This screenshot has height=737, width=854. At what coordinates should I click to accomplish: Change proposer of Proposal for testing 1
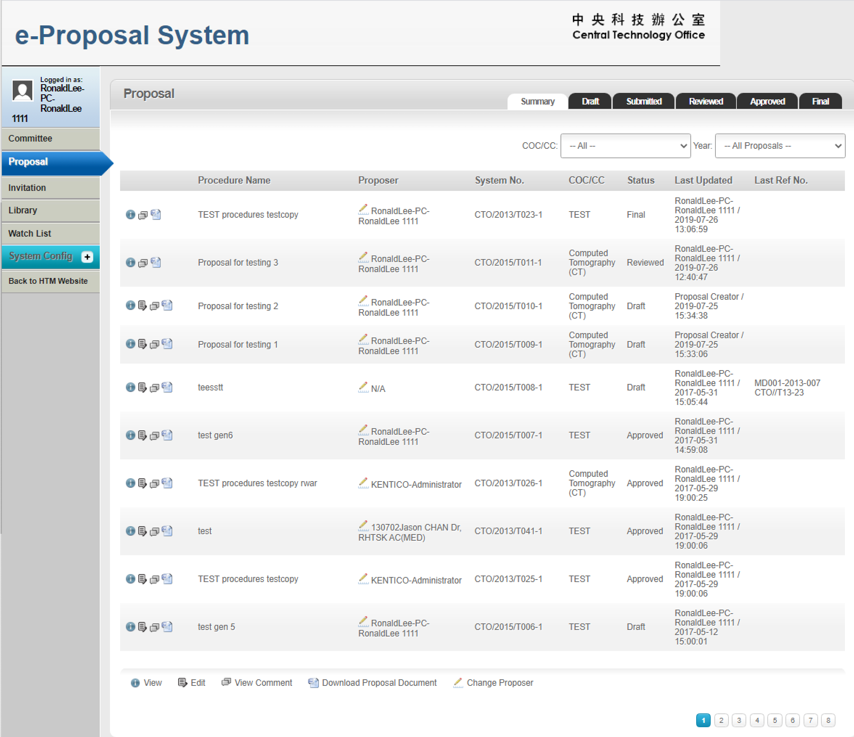tap(363, 340)
